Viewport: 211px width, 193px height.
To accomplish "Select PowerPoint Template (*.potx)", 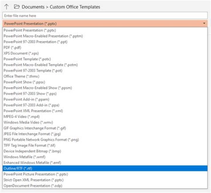I will (x=105, y=59).
